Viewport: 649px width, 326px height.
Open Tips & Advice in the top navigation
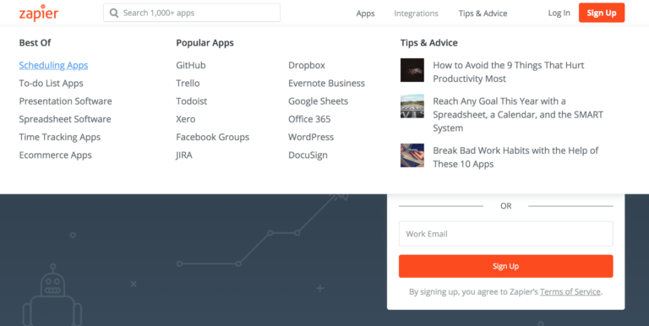coord(483,14)
